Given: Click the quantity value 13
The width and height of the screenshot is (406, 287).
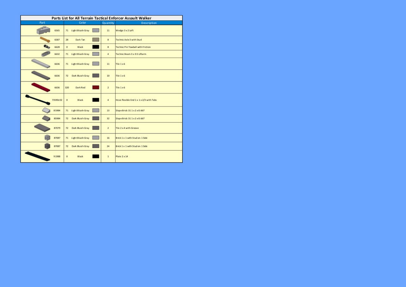Looking at the screenshot, I should pos(108,110).
